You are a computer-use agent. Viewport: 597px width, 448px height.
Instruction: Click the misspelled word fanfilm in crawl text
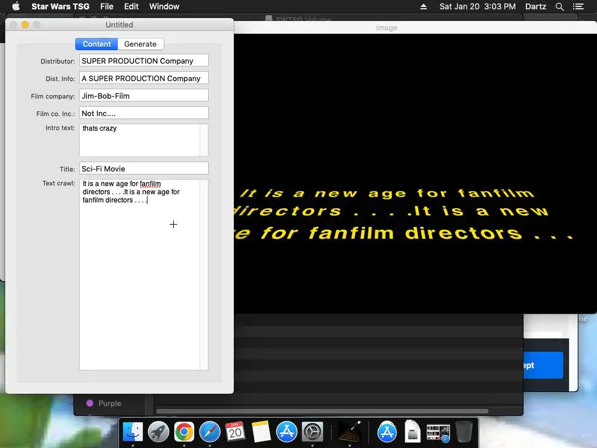[x=150, y=184]
